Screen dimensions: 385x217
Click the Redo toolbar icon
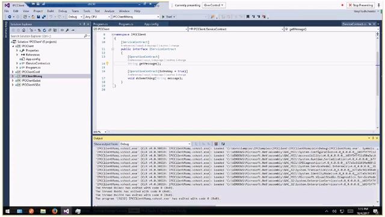(60, 17)
